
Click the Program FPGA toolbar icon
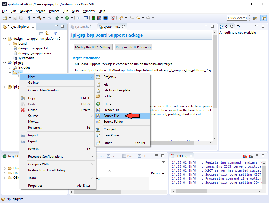[x=93, y=18]
